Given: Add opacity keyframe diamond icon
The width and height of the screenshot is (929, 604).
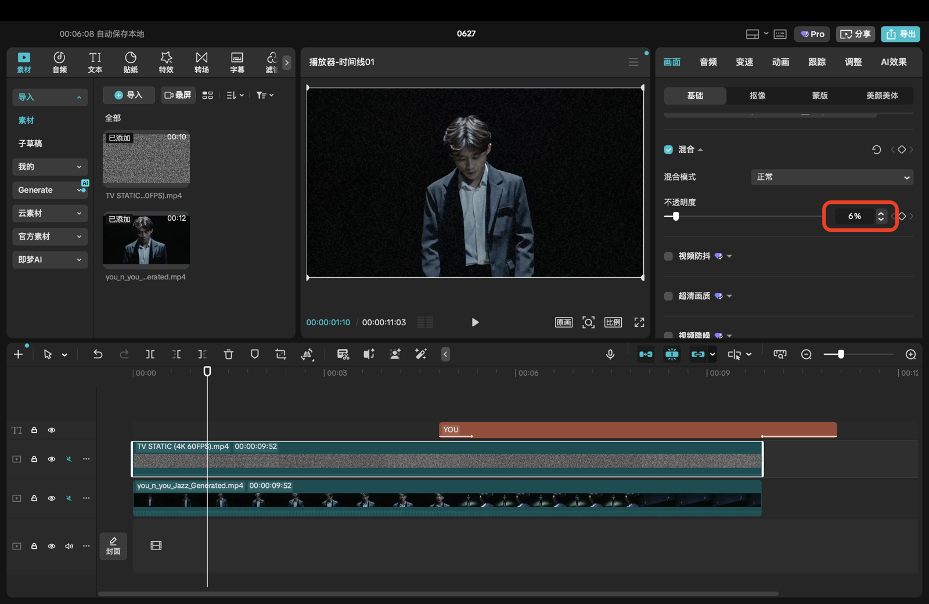Looking at the screenshot, I should point(902,216).
